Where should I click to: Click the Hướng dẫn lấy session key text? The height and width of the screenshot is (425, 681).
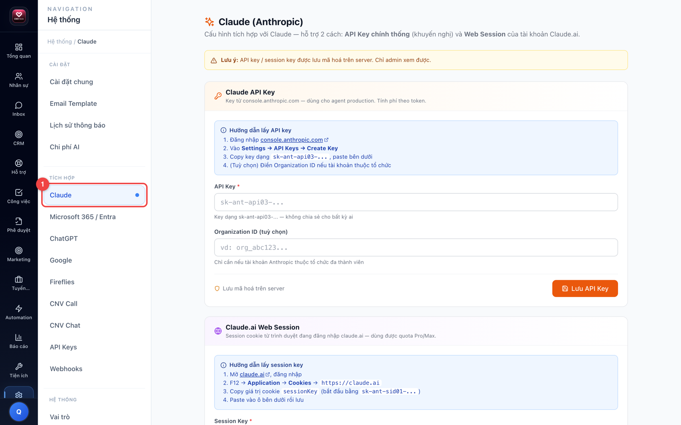pyautogui.click(x=266, y=365)
